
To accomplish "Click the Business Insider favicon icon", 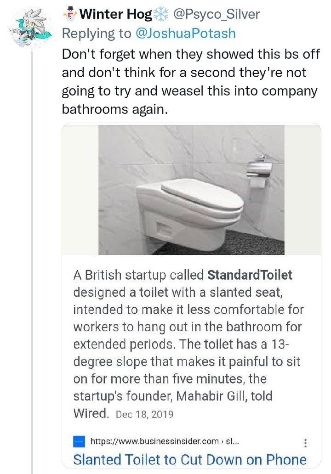I will (79, 441).
